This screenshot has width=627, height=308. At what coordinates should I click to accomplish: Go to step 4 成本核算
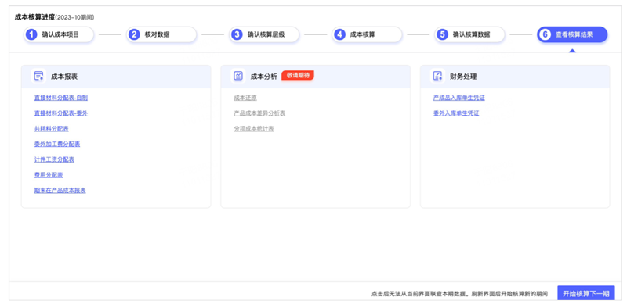point(367,34)
